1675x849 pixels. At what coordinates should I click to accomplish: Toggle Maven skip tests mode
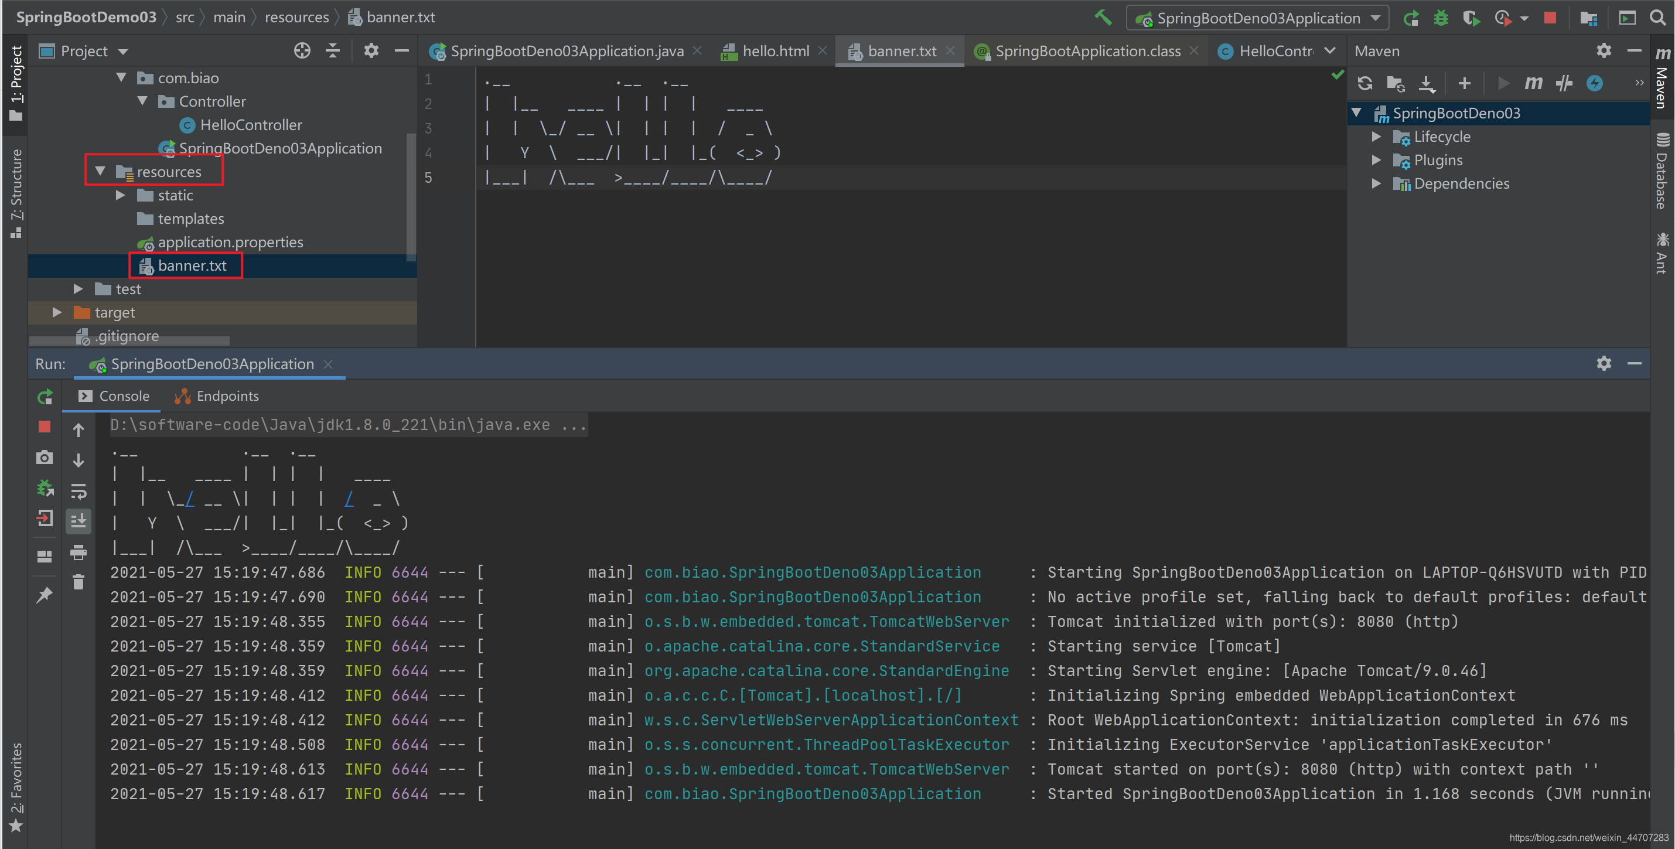1564,83
